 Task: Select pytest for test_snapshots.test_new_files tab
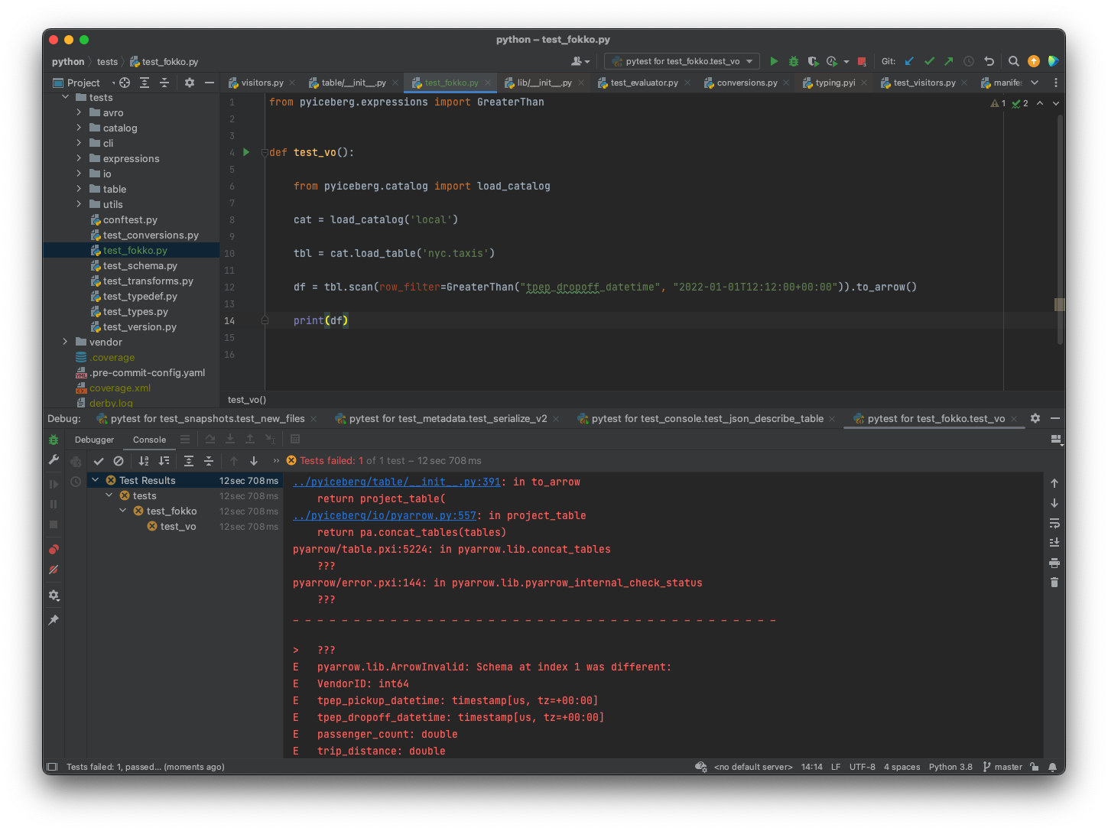[x=207, y=418]
